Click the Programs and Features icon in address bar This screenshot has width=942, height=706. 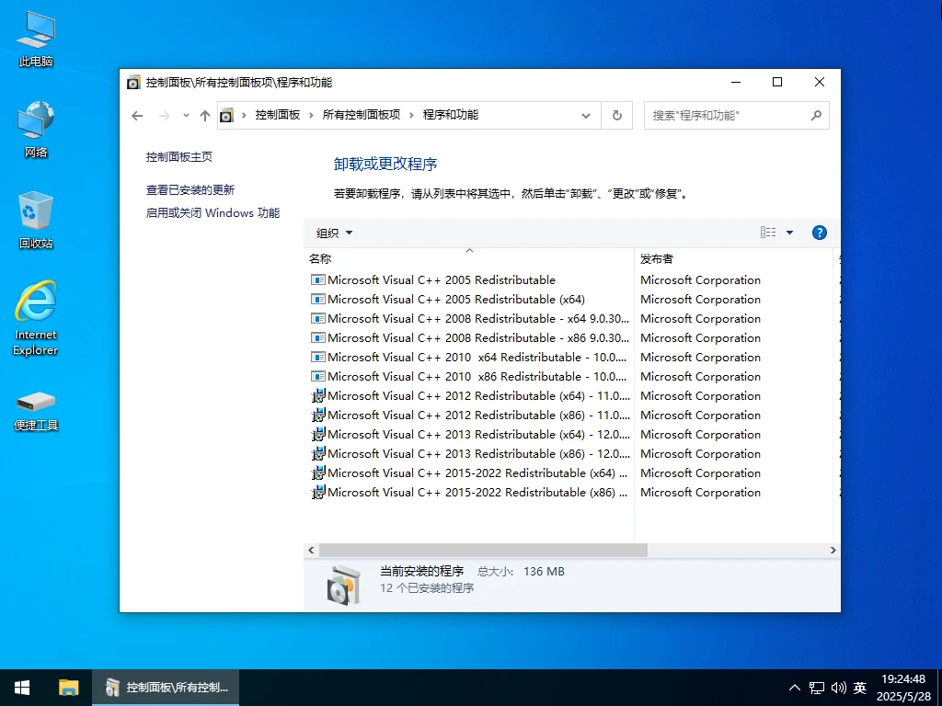click(x=226, y=115)
